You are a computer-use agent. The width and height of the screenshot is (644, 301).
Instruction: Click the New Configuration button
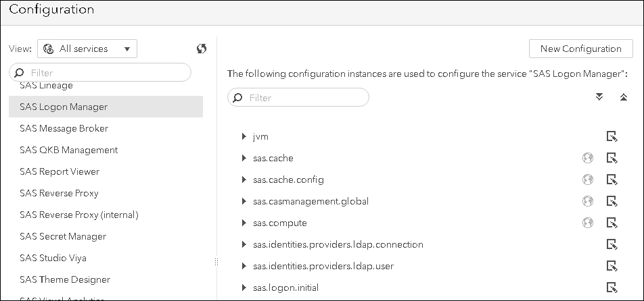point(580,49)
